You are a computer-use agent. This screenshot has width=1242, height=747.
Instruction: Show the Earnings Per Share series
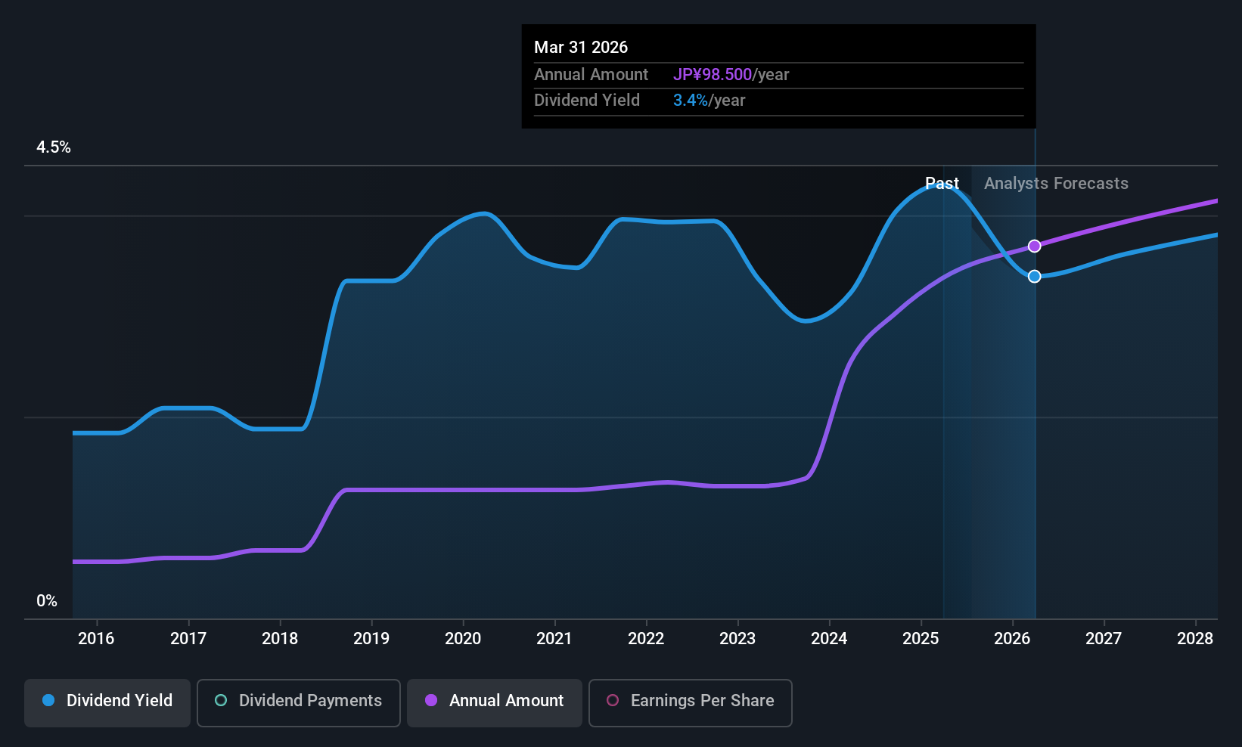(x=690, y=702)
